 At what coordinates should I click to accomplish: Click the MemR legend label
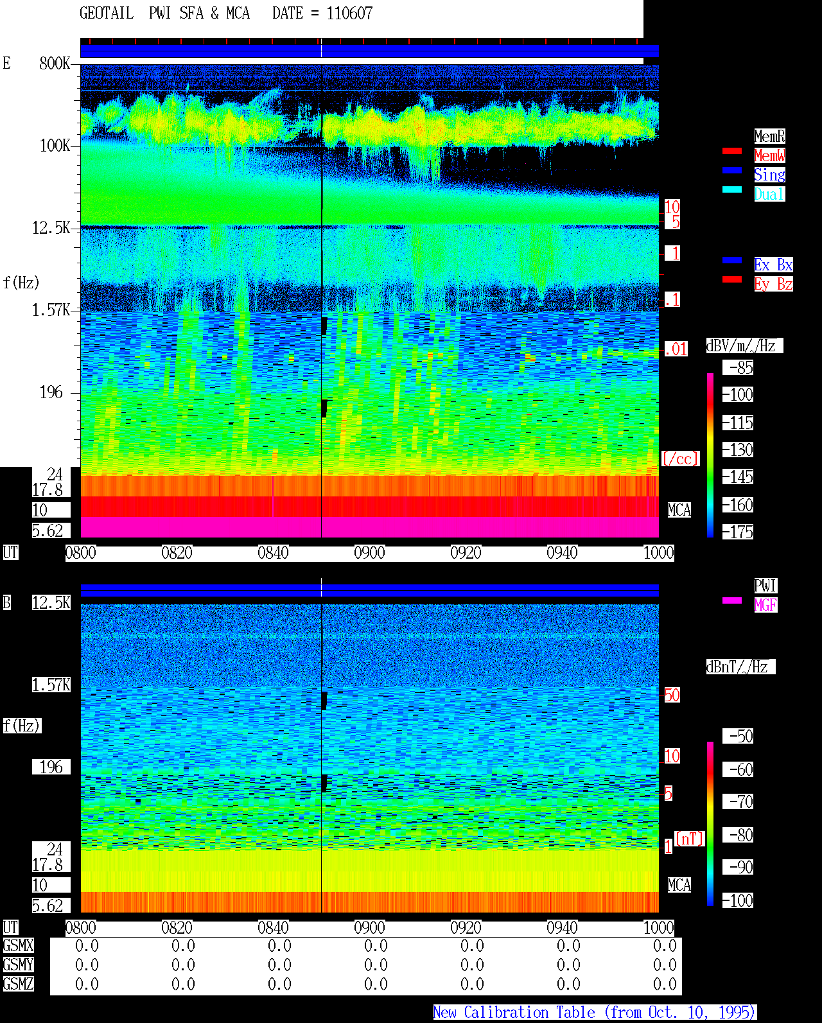[769, 136]
